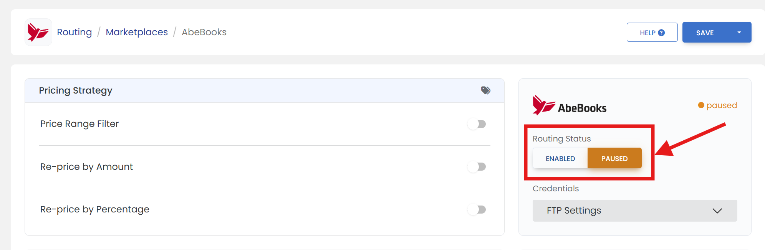765x250 pixels.
Task: Enable the Re-price by Amount switch
Action: click(477, 166)
